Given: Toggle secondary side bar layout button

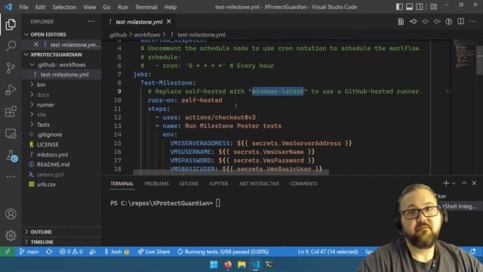Looking at the screenshot, I should [420, 7].
